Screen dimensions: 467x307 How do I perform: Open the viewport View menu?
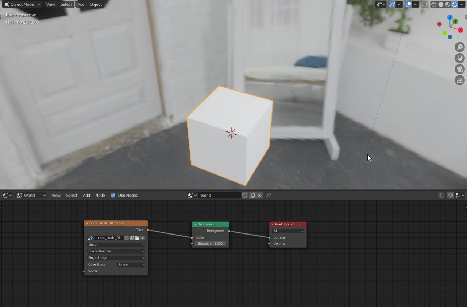(x=51, y=4)
